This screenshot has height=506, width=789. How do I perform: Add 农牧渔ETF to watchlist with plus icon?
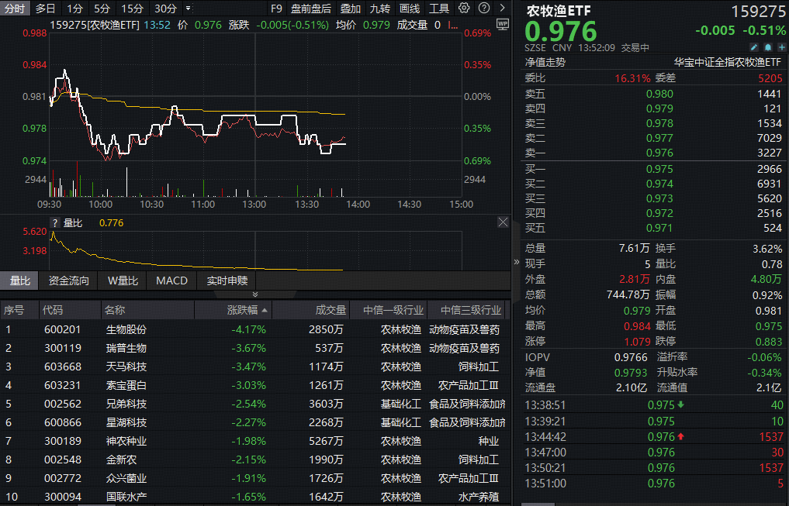(x=781, y=47)
